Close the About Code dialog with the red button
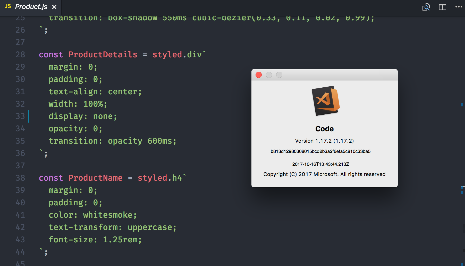 tap(259, 75)
